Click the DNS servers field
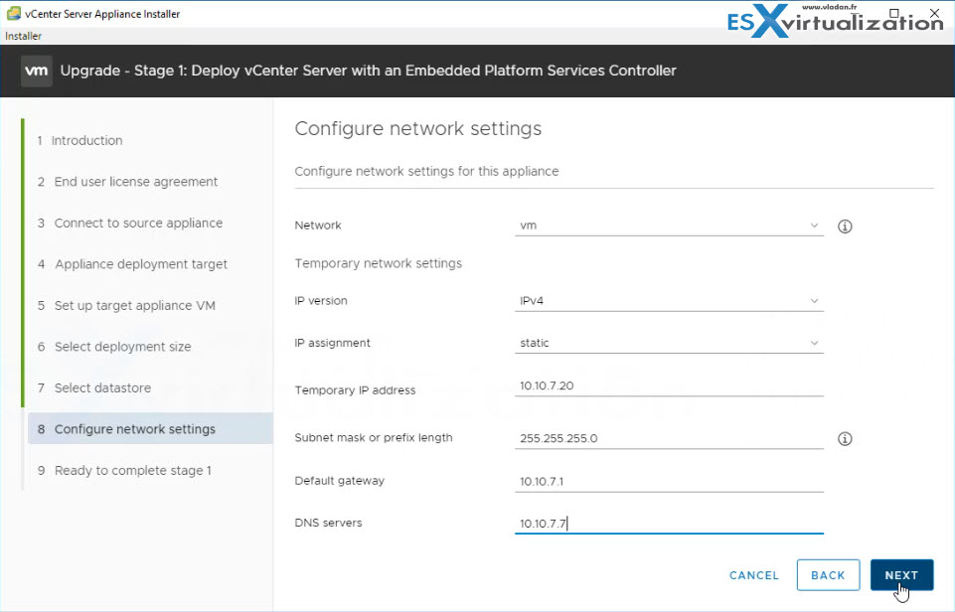 tap(669, 524)
